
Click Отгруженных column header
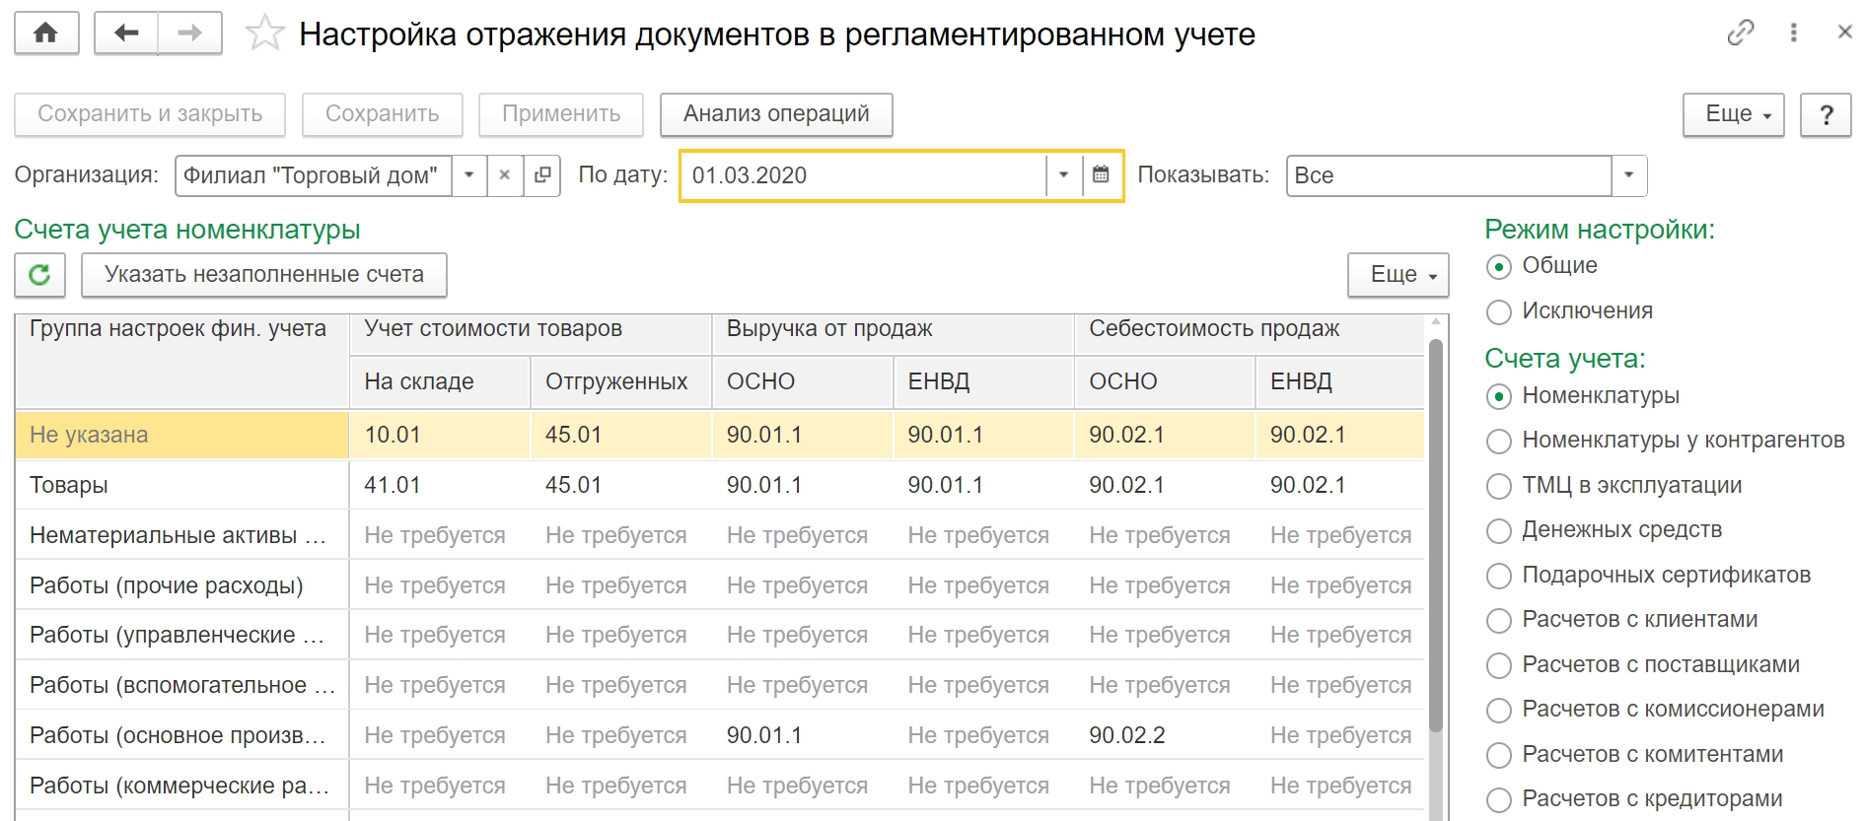[x=620, y=381]
